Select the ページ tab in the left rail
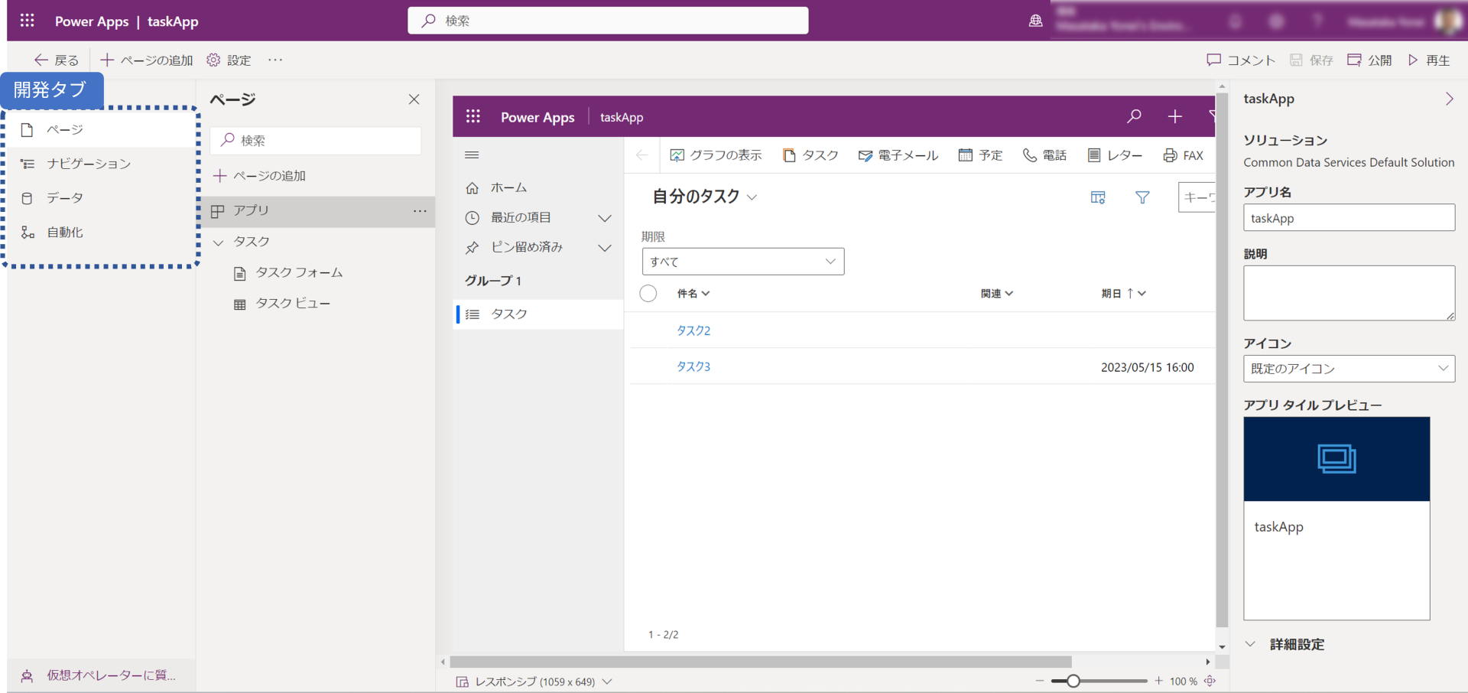Viewport: 1468px width, 693px height. click(x=102, y=130)
